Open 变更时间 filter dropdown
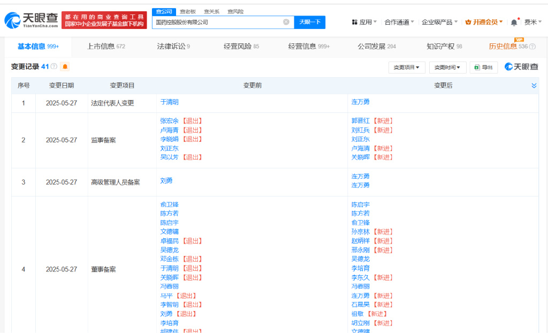The width and height of the screenshot is (548, 333). point(447,67)
